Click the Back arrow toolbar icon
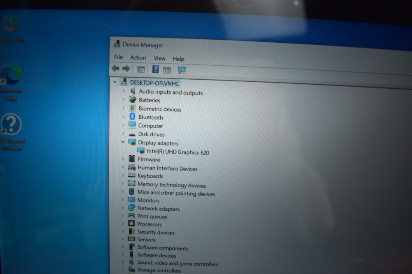Screen dimensions: 412x274 point(115,68)
